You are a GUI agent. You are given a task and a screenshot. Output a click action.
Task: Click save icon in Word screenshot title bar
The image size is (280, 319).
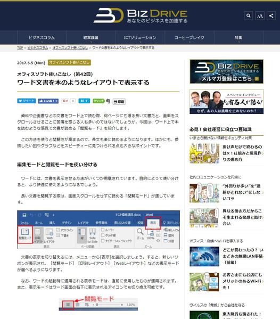[24, 215]
